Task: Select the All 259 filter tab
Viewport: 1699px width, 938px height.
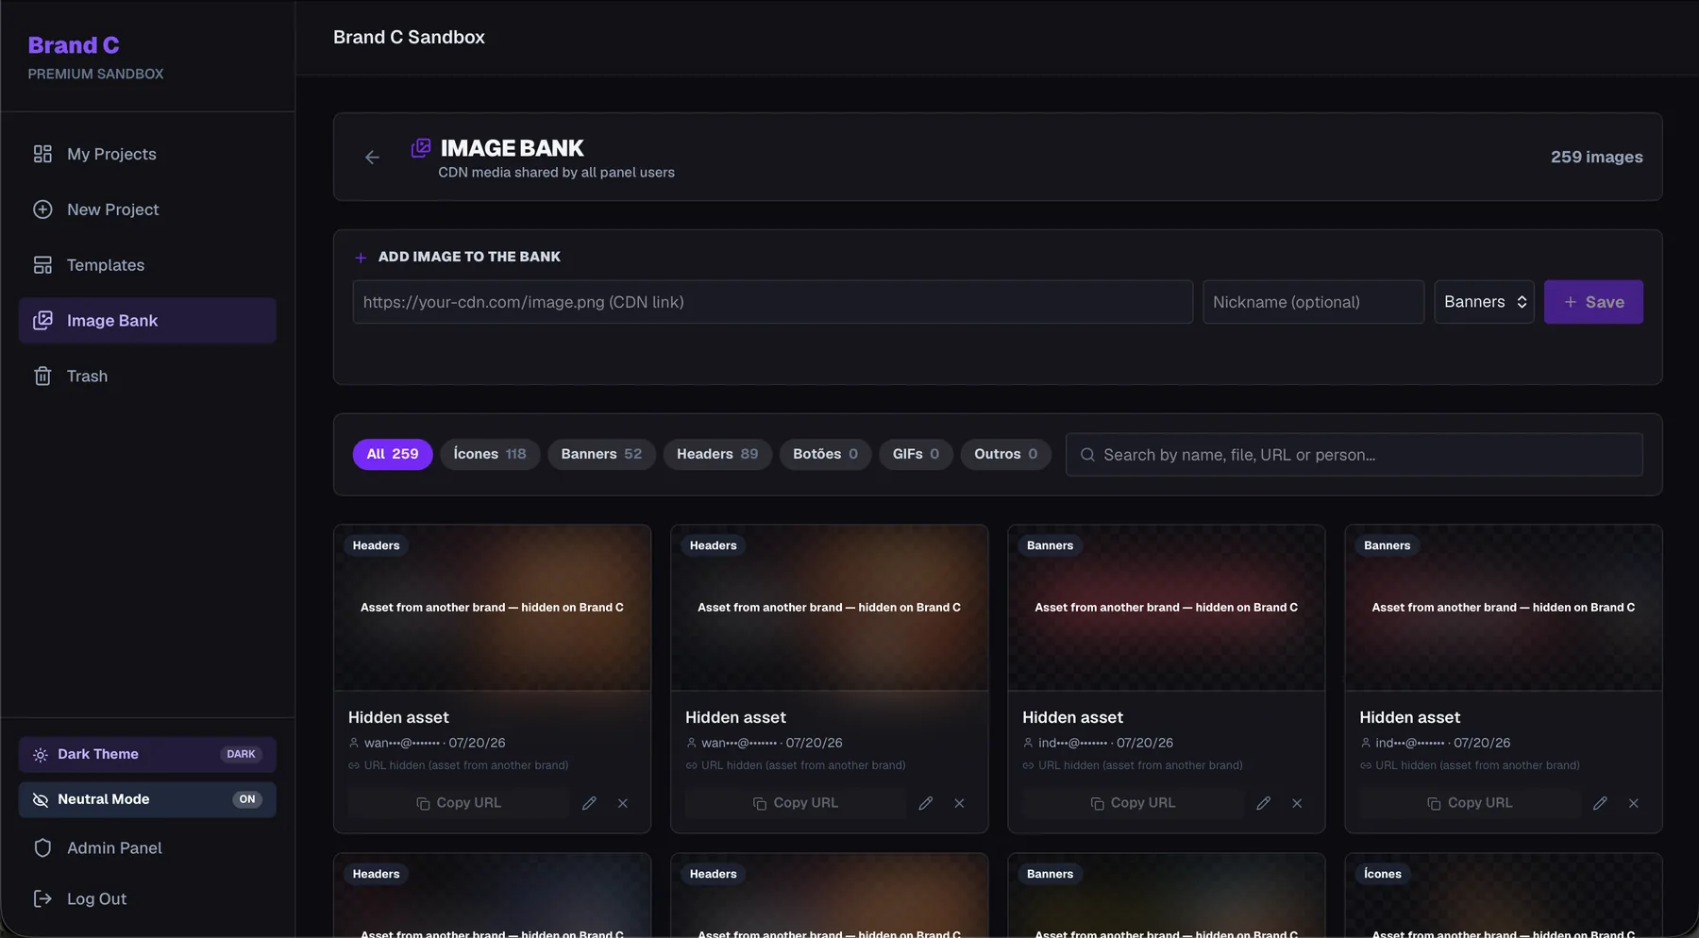Action: pyautogui.click(x=393, y=454)
